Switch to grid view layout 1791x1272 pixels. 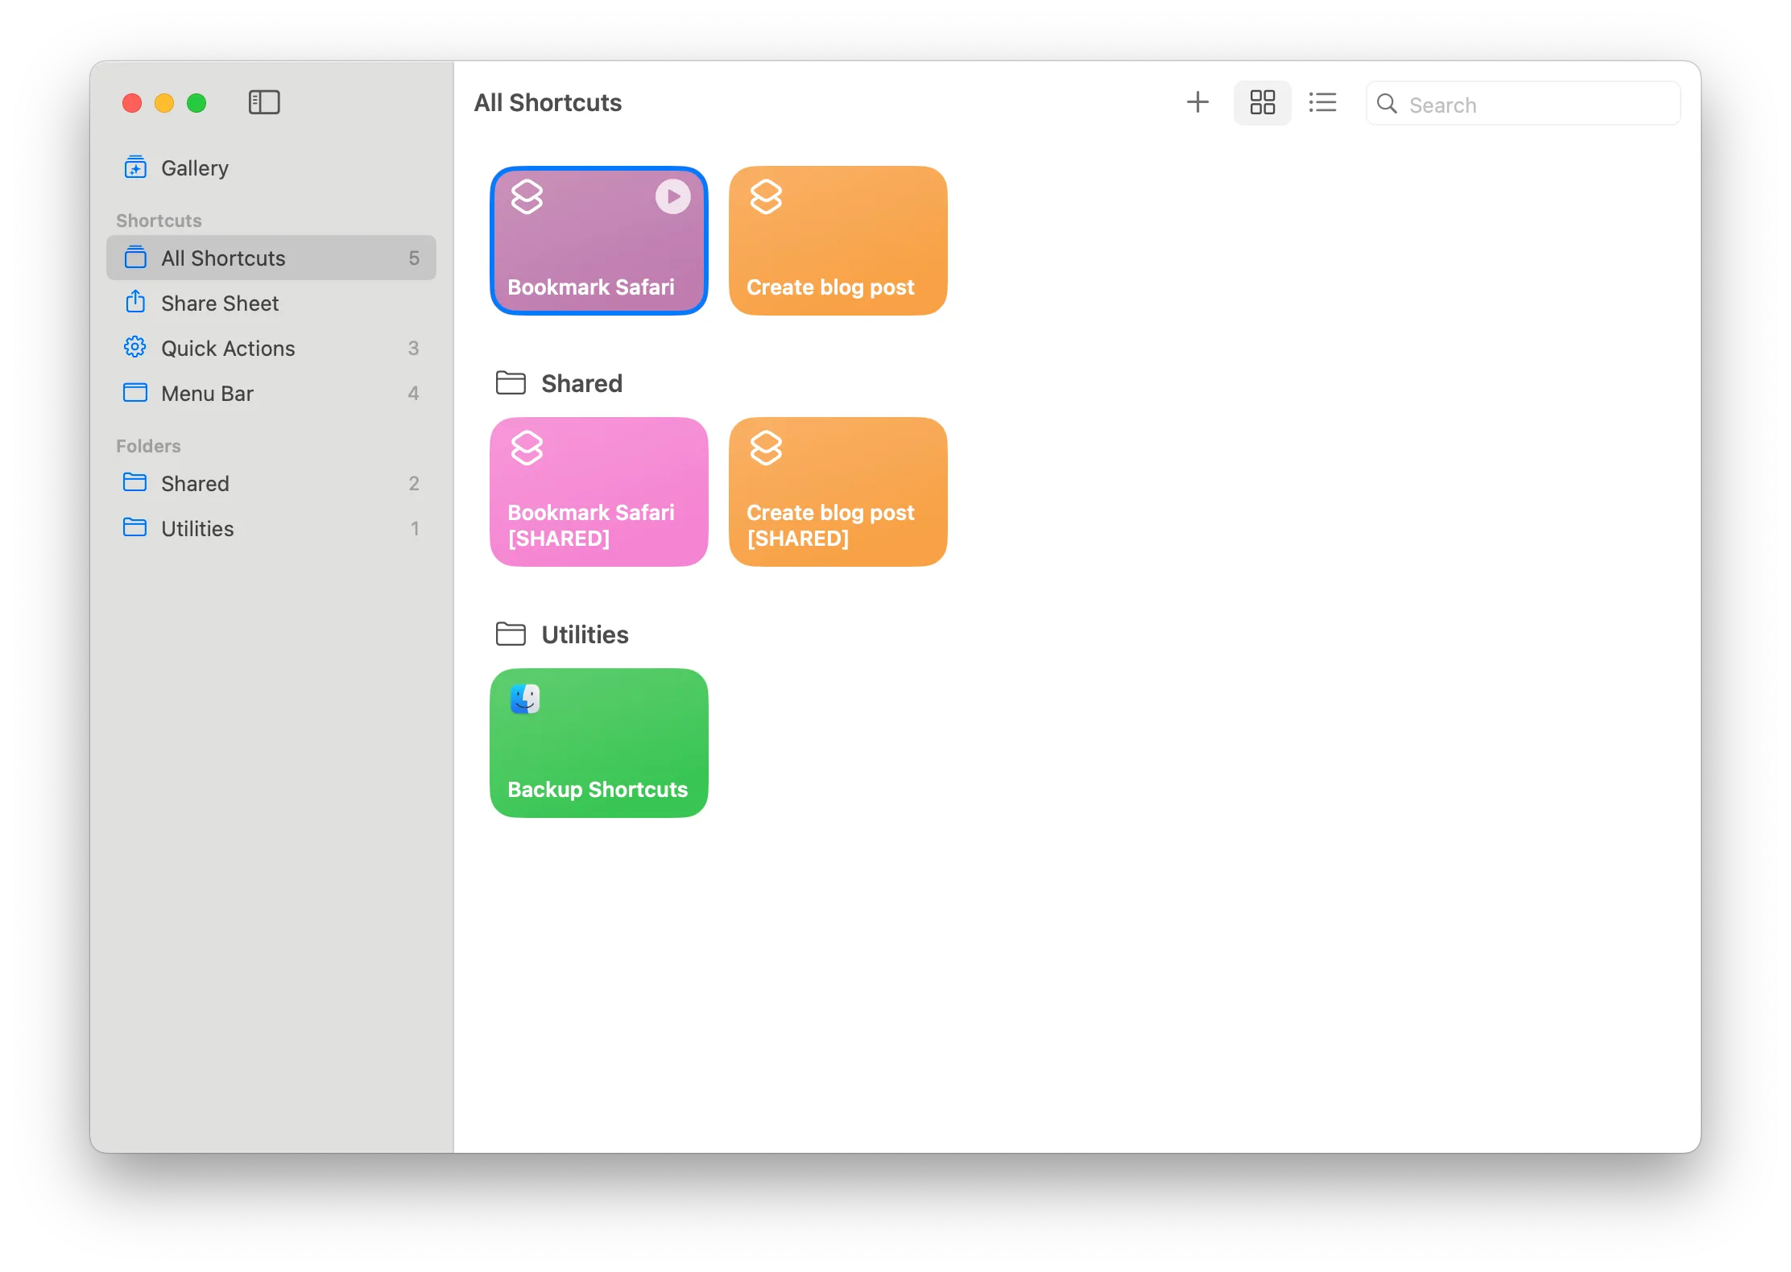1262,102
